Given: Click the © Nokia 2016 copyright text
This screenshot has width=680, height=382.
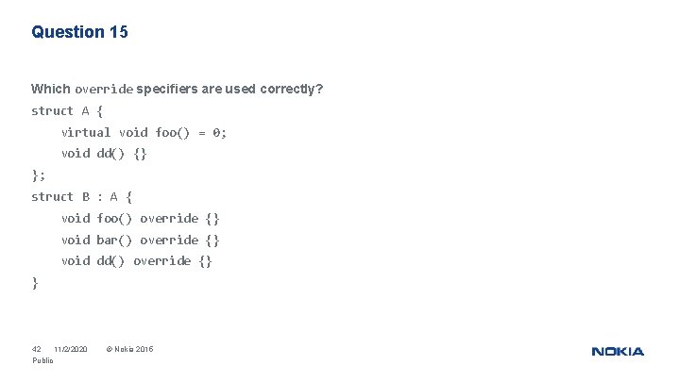Looking at the screenshot, I should pos(128,350).
